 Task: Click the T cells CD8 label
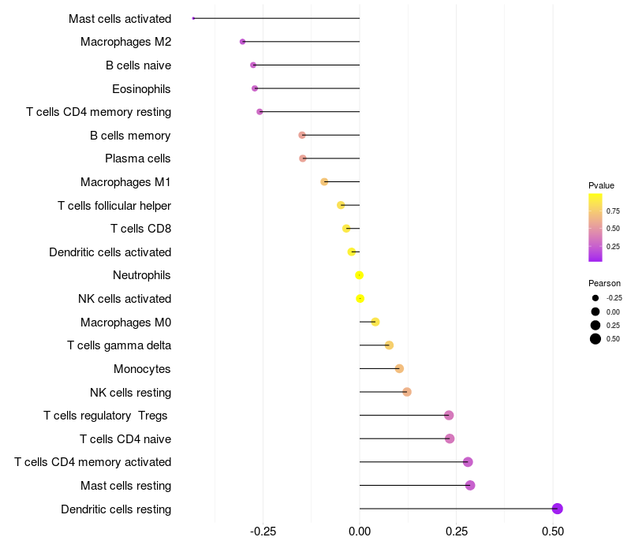click(141, 229)
